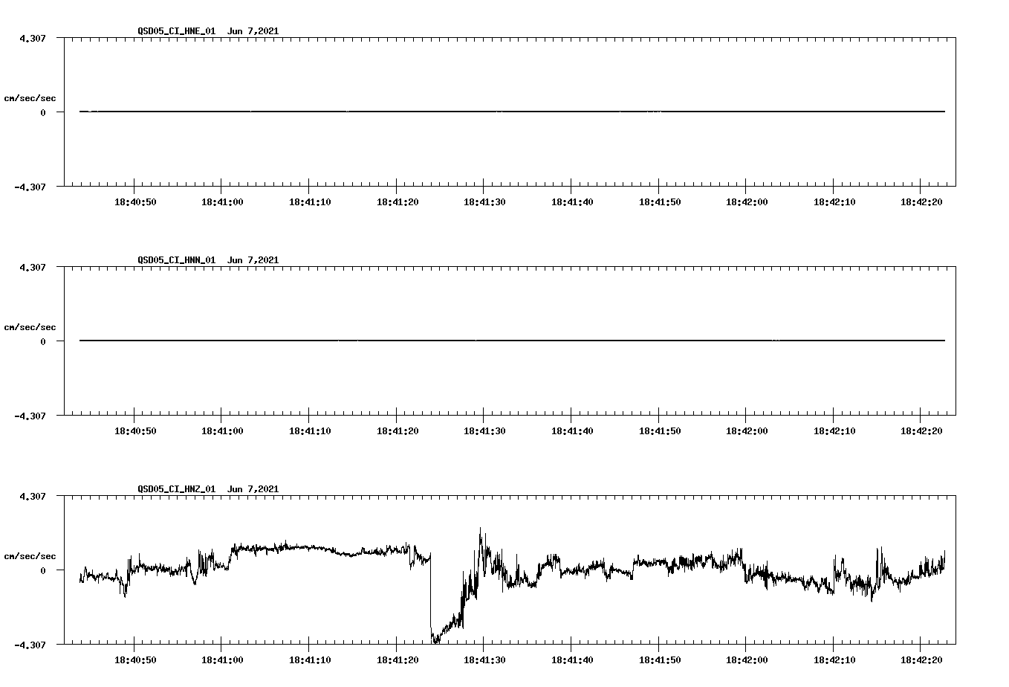Click the 18:41:50 label under HNN plot

point(660,431)
